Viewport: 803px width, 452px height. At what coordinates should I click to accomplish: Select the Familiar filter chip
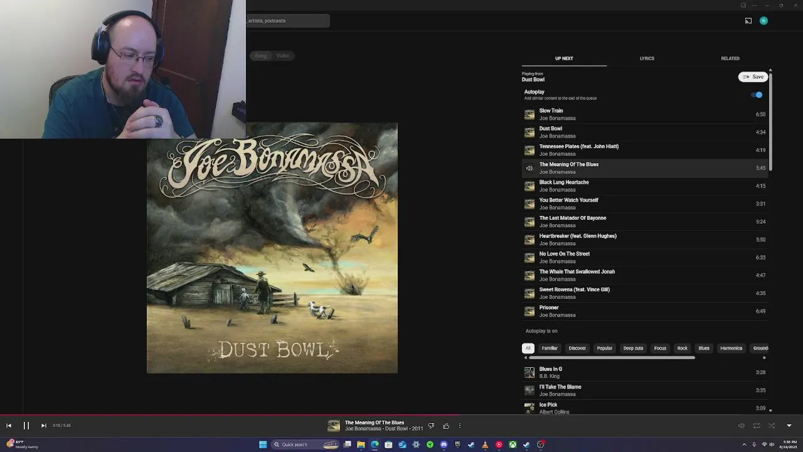550,348
